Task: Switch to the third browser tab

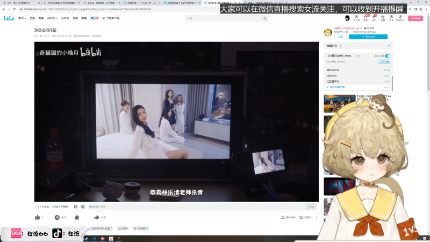Action: pyautogui.click(x=102, y=3)
